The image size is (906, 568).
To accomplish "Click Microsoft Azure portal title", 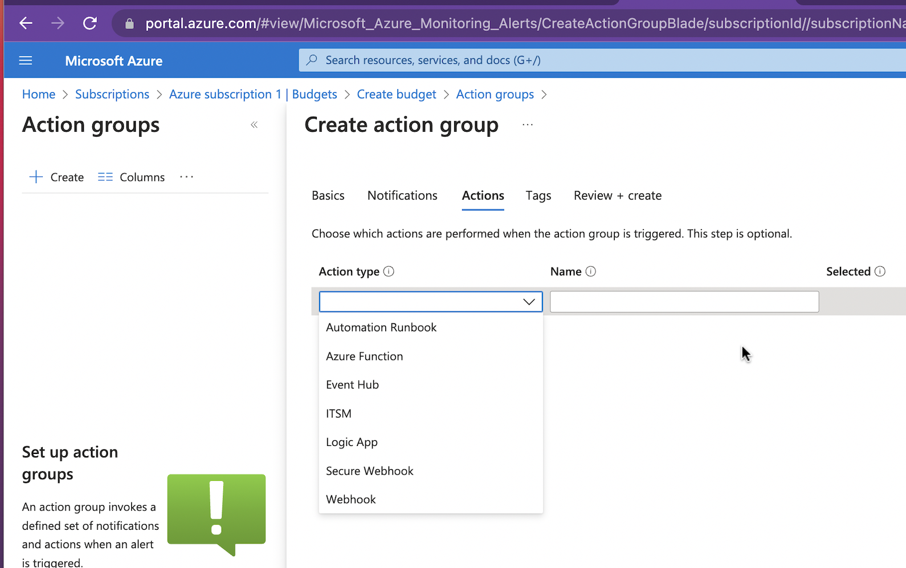I will pos(114,60).
